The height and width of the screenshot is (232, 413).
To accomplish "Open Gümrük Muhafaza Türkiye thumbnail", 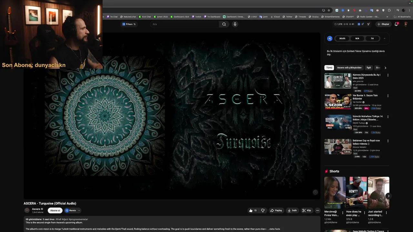I will pos(338,122).
